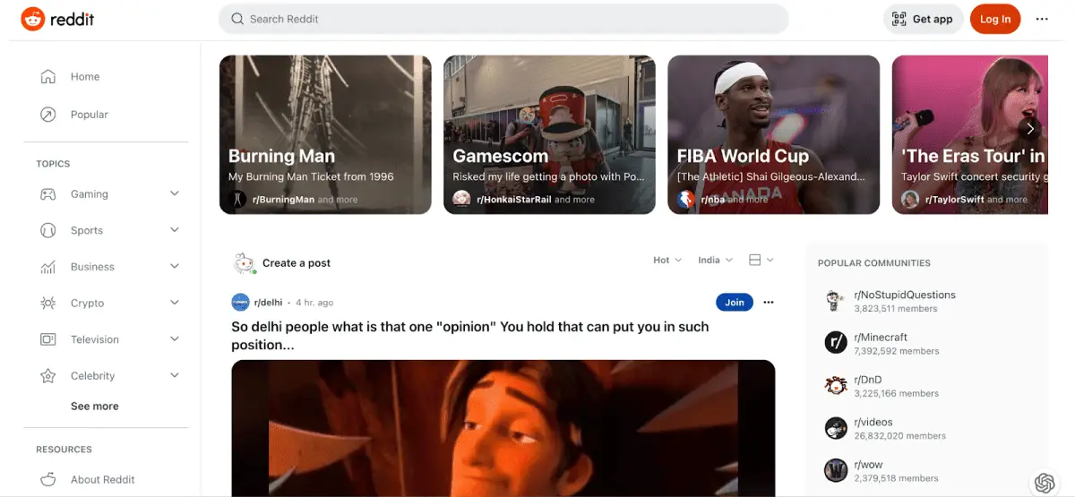Click the carousel next arrow

click(x=1030, y=129)
